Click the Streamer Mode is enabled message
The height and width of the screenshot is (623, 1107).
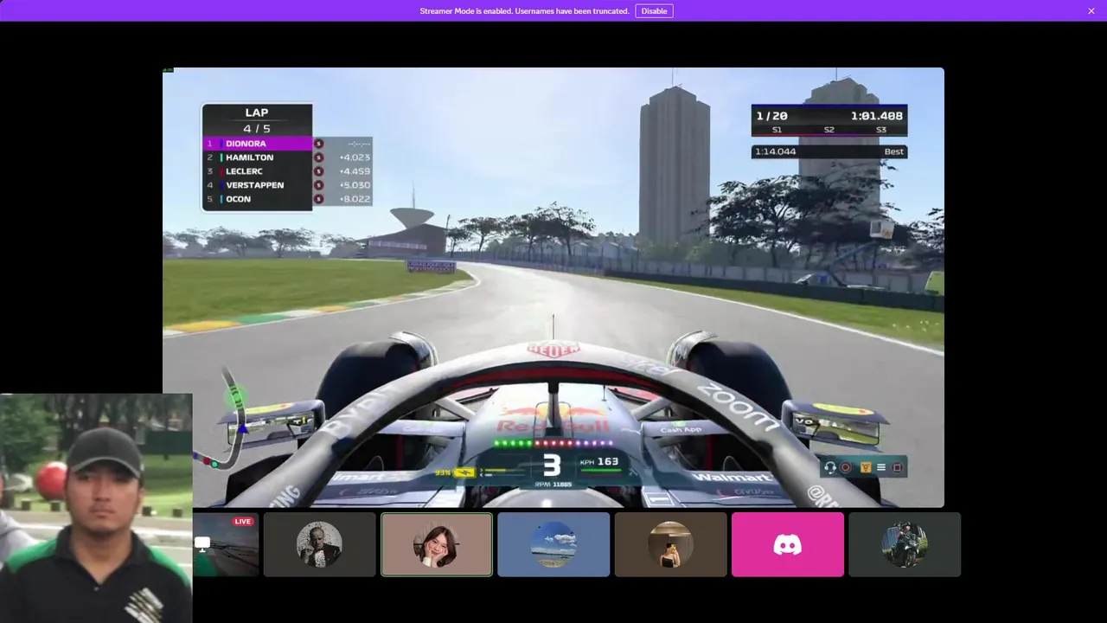click(x=524, y=11)
